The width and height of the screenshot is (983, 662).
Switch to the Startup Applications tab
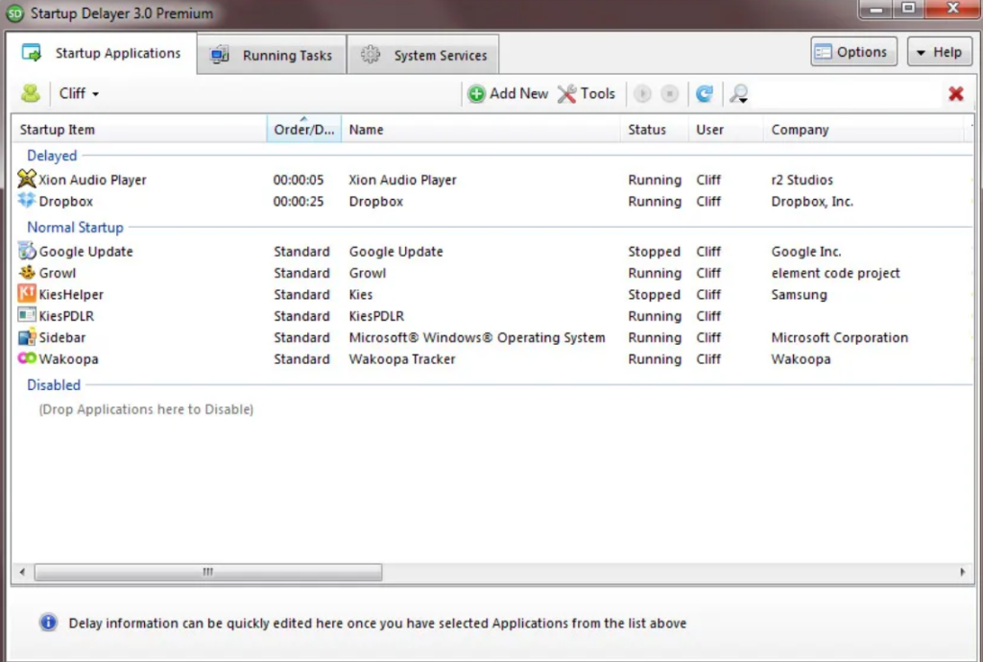102,54
